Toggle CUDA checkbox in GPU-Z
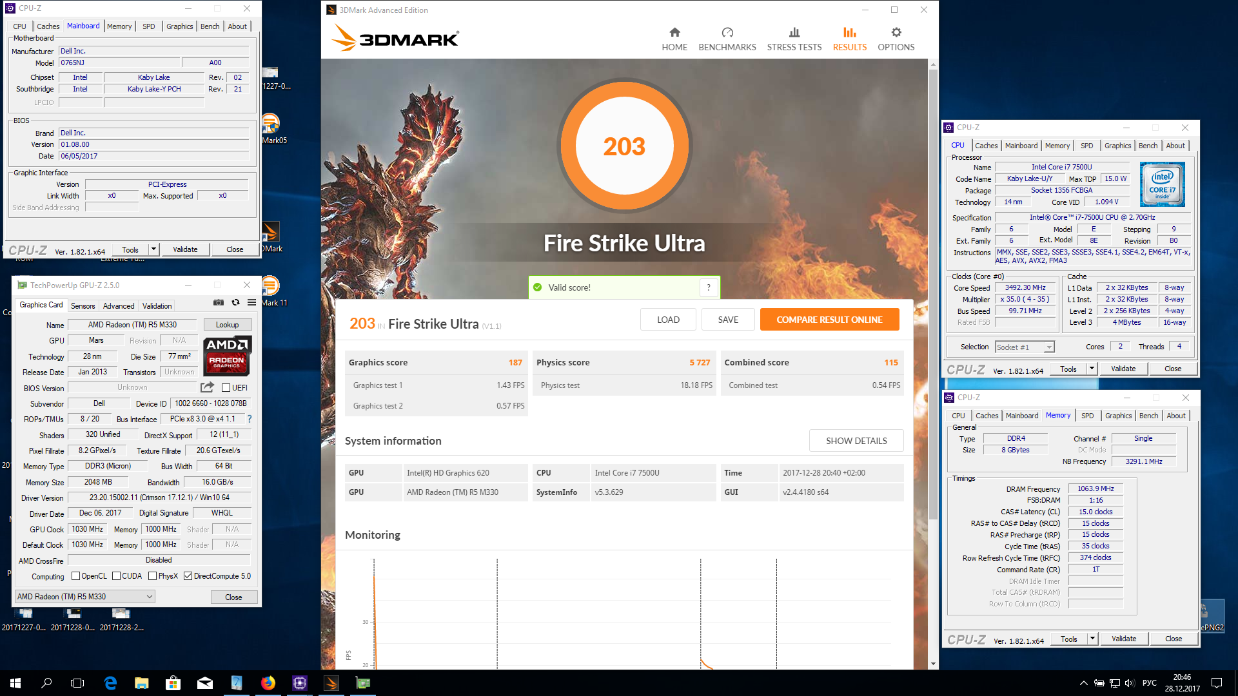This screenshot has width=1238, height=696. click(x=117, y=576)
